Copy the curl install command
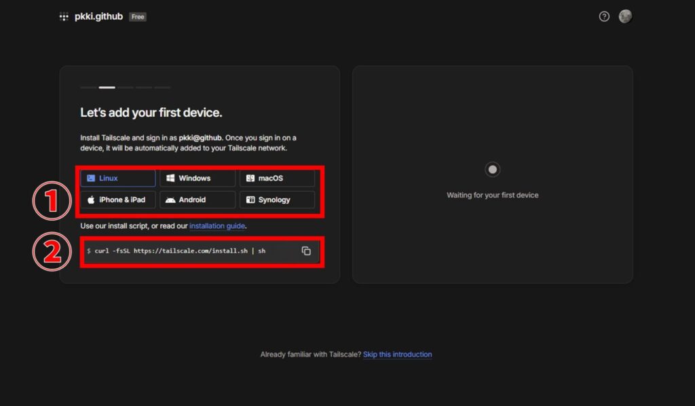This screenshot has height=406, width=695. click(x=306, y=251)
